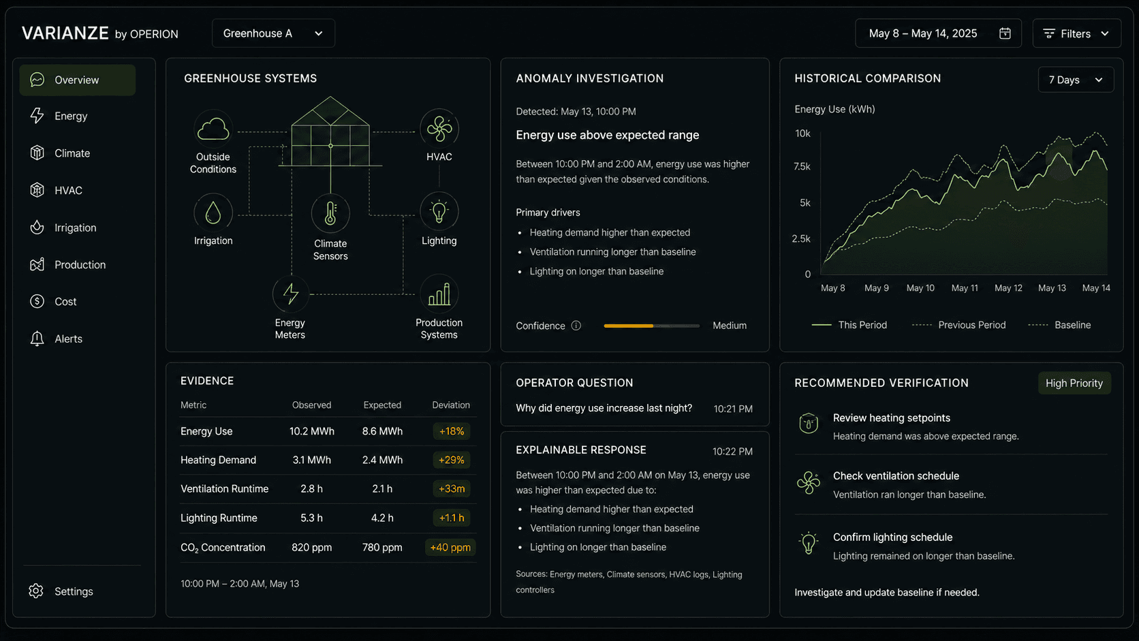Click the Production Systems bar chart icon
Screen dimensions: 1139x641
point(439,294)
